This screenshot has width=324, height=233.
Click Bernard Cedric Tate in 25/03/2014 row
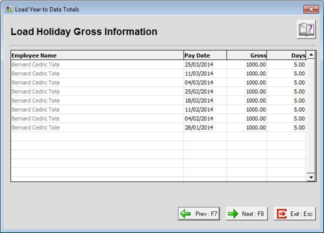pos(97,64)
